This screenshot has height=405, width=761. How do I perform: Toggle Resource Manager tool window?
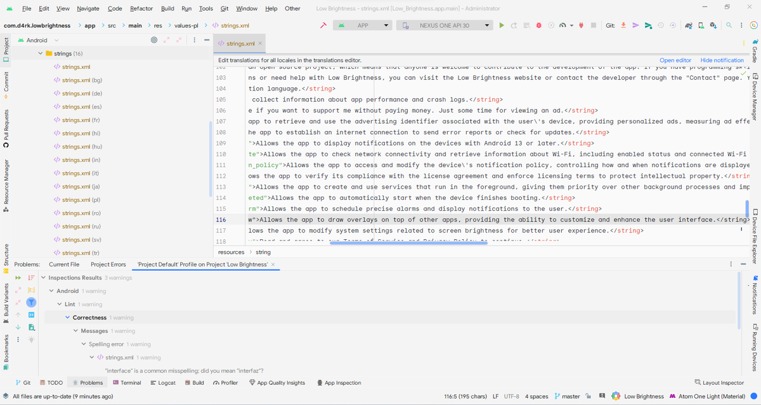click(6, 184)
